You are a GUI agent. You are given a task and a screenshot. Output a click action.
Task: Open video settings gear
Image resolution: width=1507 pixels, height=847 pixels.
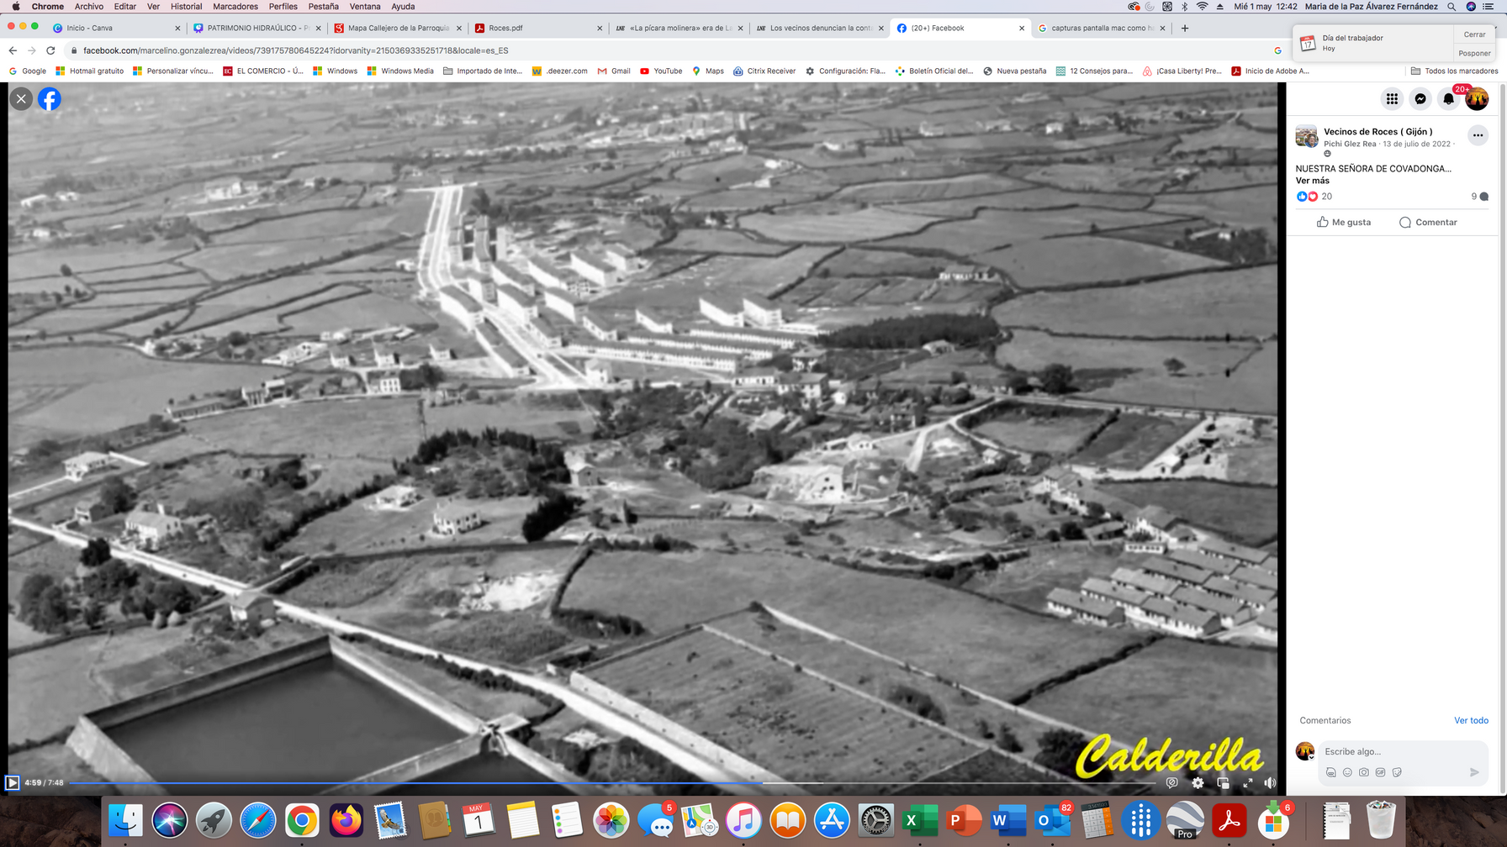(1198, 782)
